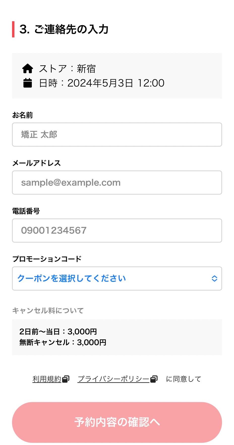Click the 3. ご連絡先の入力 heading

(x=64, y=29)
